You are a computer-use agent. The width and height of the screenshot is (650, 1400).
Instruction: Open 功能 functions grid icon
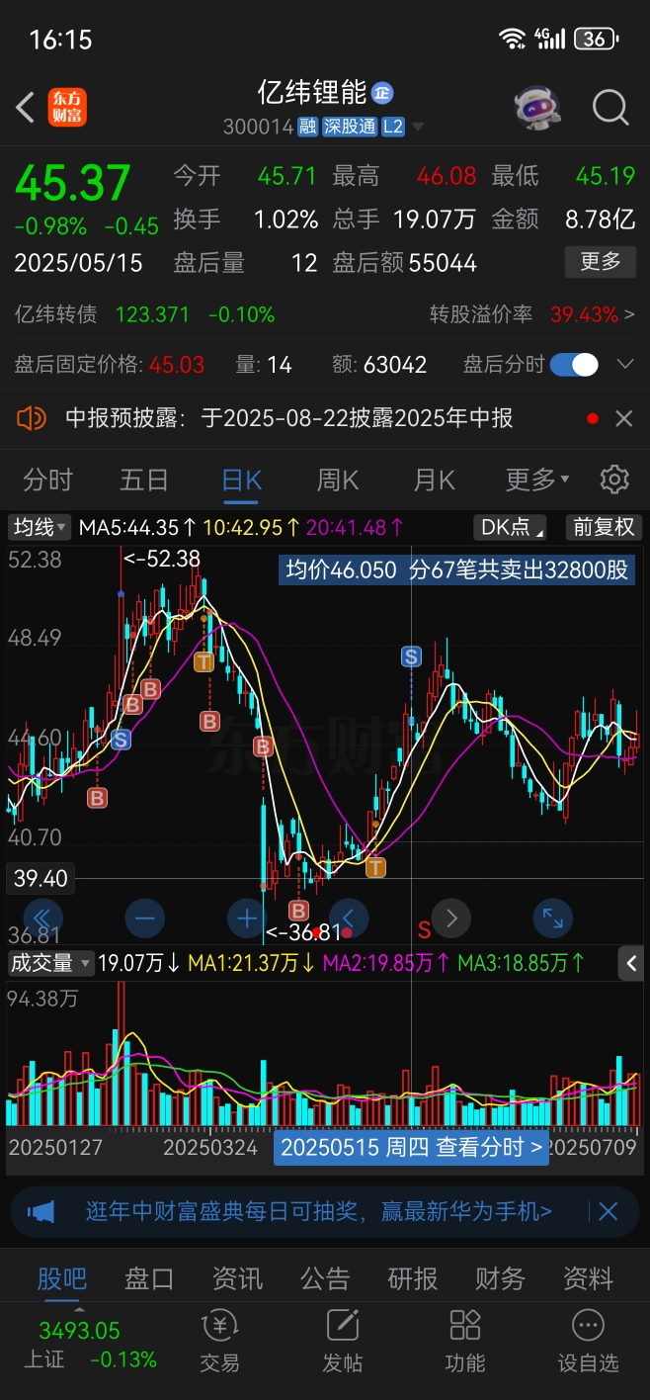464,1341
